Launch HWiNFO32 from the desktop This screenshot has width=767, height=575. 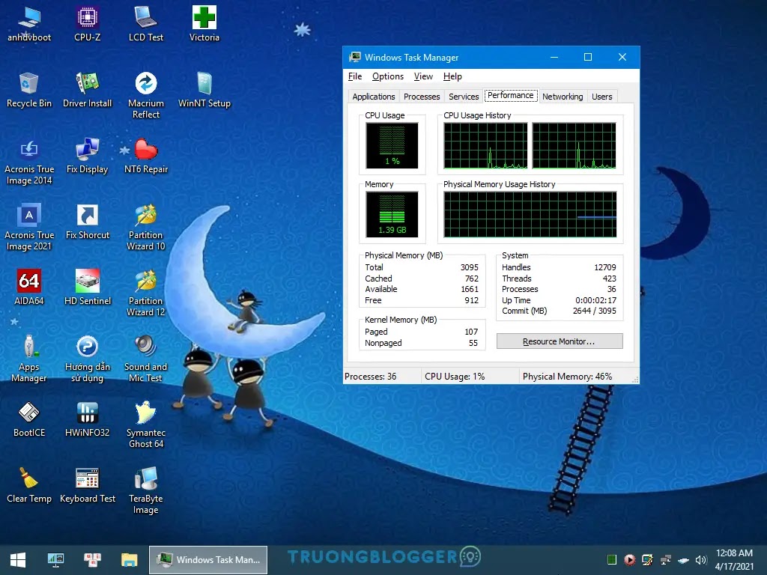coord(87,420)
